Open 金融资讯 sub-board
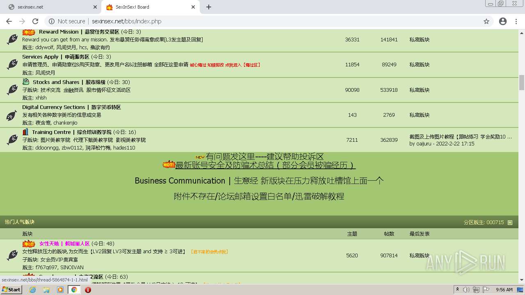 (73, 90)
